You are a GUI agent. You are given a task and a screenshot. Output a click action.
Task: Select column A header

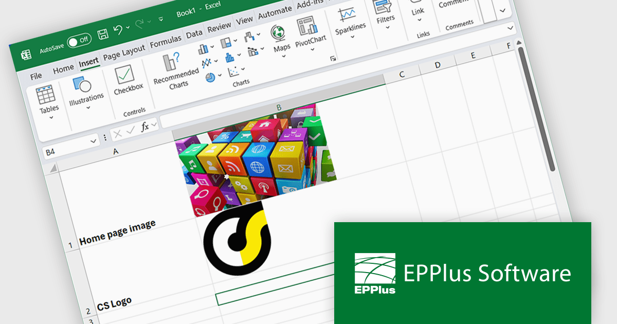(x=116, y=151)
